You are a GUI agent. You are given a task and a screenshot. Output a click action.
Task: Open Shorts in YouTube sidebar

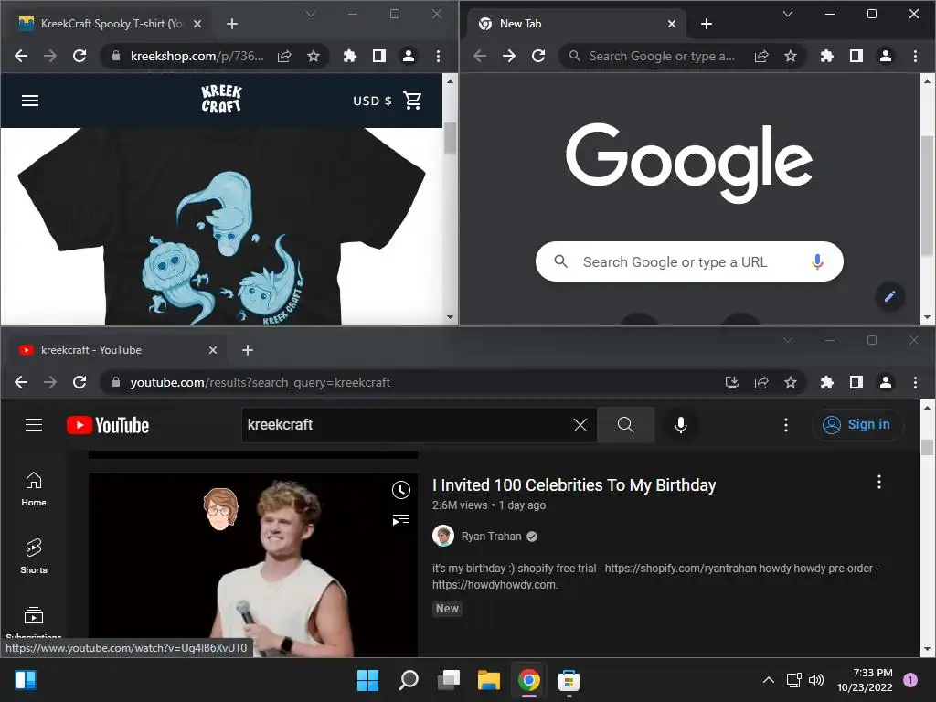point(34,557)
